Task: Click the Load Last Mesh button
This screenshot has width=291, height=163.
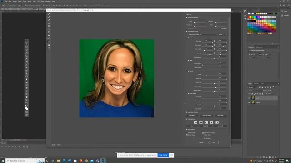Action: click(206, 116)
